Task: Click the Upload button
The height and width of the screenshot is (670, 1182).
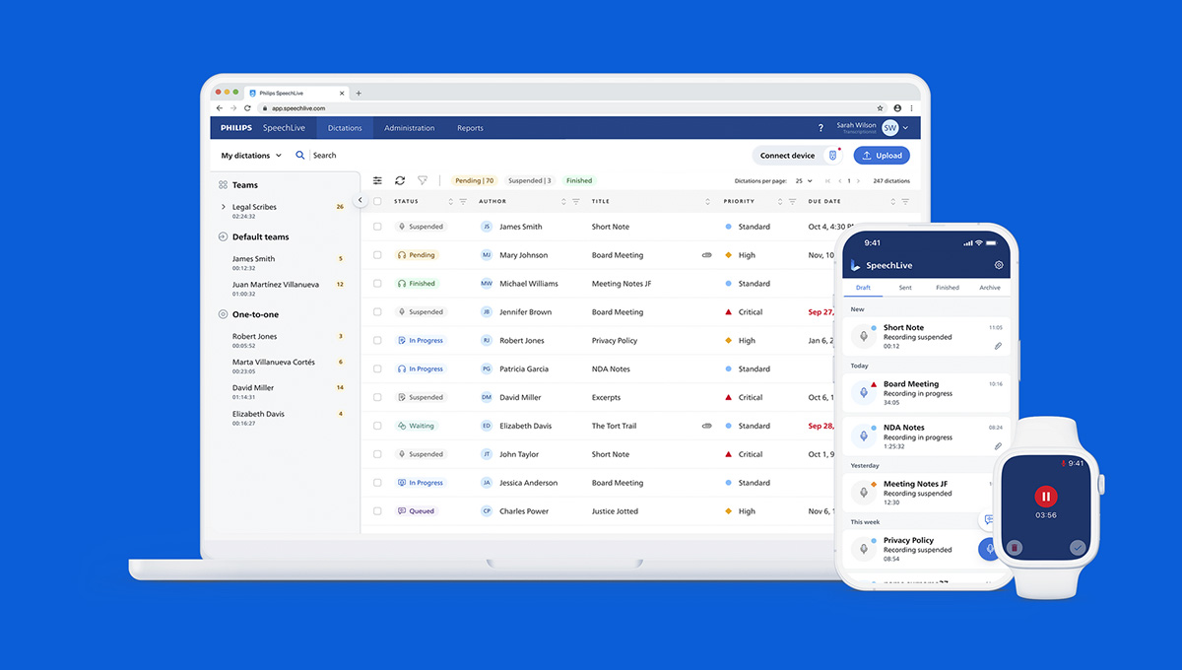Action: (881, 156)
